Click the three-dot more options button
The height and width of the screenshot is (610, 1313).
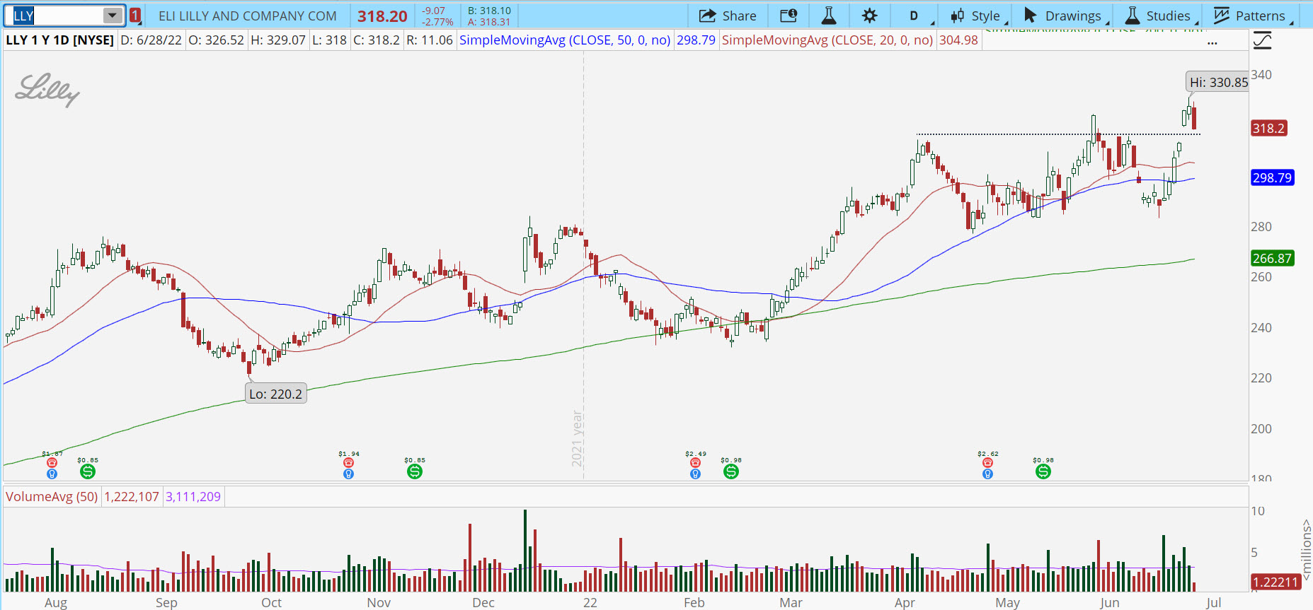[1212, 42]
